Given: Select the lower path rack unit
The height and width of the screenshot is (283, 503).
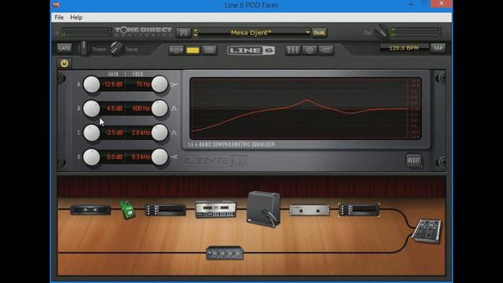Looking at the screenshot, I should click(225, 253).
